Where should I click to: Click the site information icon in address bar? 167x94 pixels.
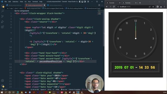pyautogui.click(x=118, y=7)
